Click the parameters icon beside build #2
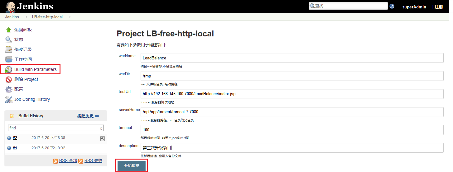Image resolution: width=453 pixels, height=172 pixels. [x=102, y=139]
